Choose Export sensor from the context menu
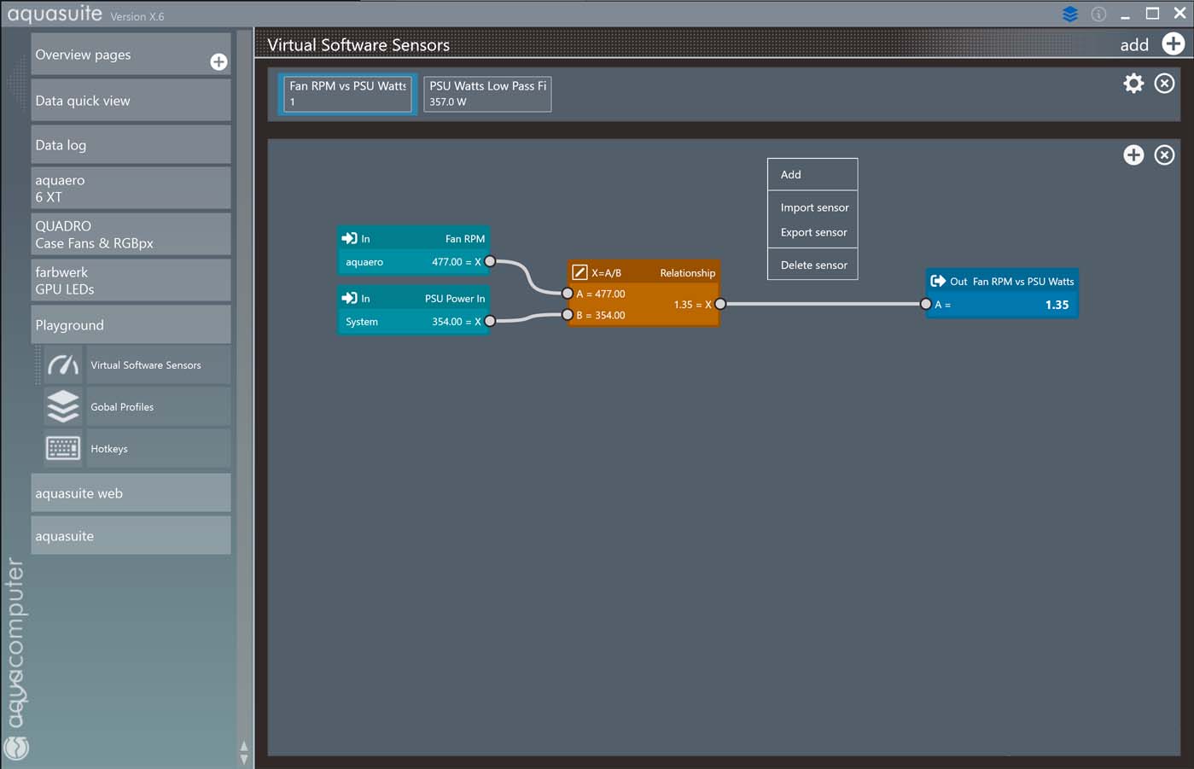1194x769 pixels. point(813,232)
